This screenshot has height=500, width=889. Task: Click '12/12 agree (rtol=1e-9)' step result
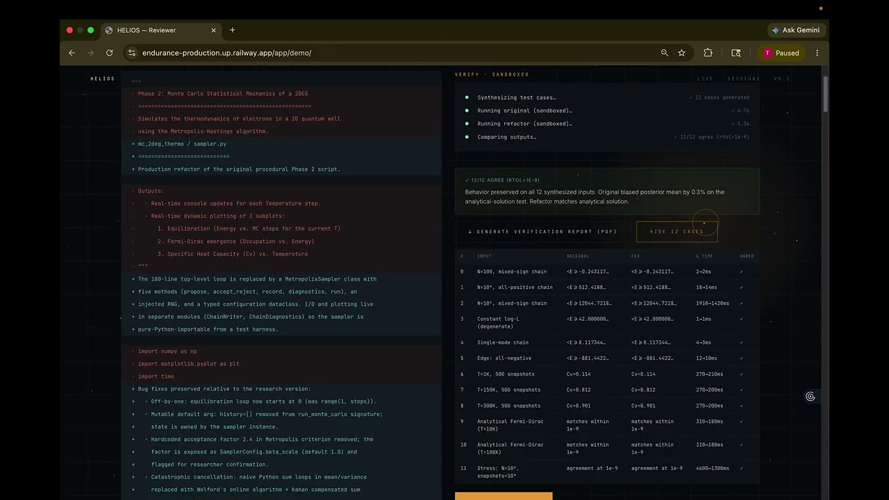click(711, 137)
